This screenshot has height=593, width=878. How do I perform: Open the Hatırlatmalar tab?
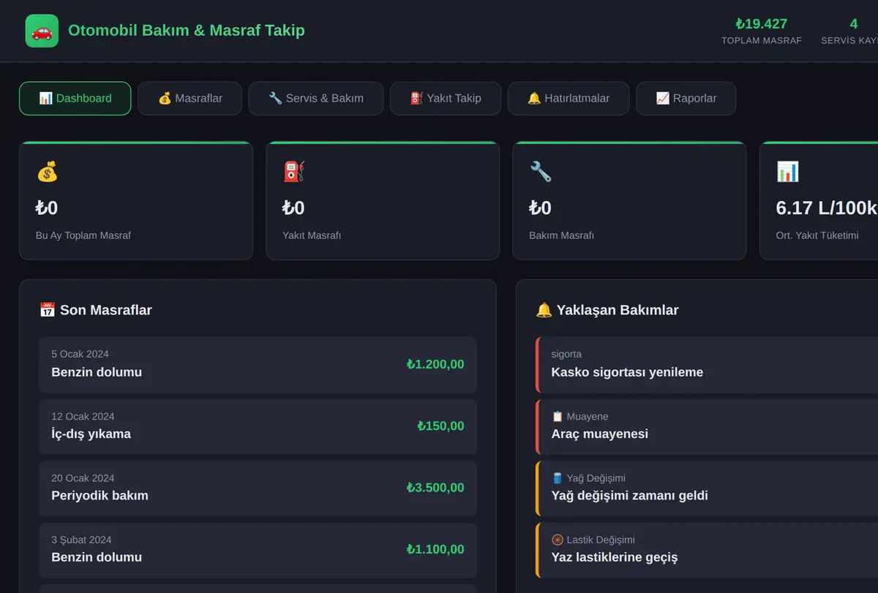click(x=569, y=99)
